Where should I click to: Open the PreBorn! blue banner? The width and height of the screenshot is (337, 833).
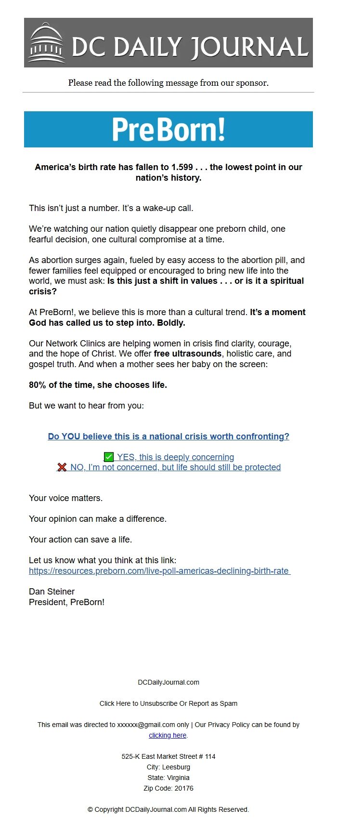pos(168,129)
